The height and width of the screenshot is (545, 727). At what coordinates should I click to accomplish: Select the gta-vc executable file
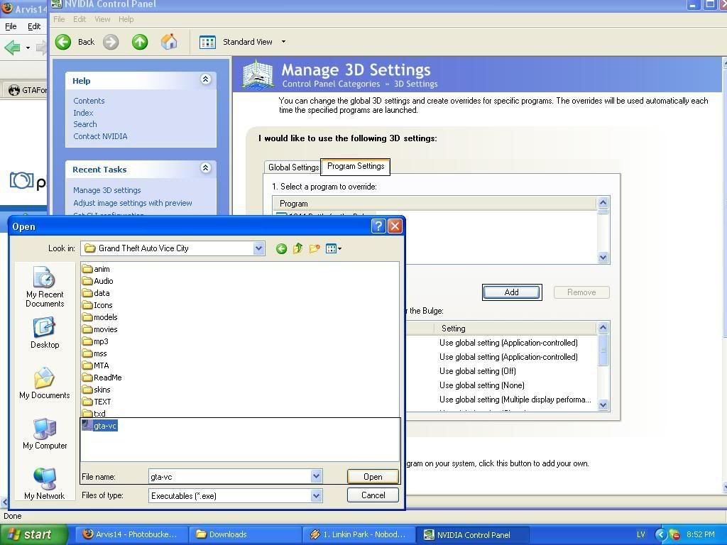(99, 426)
